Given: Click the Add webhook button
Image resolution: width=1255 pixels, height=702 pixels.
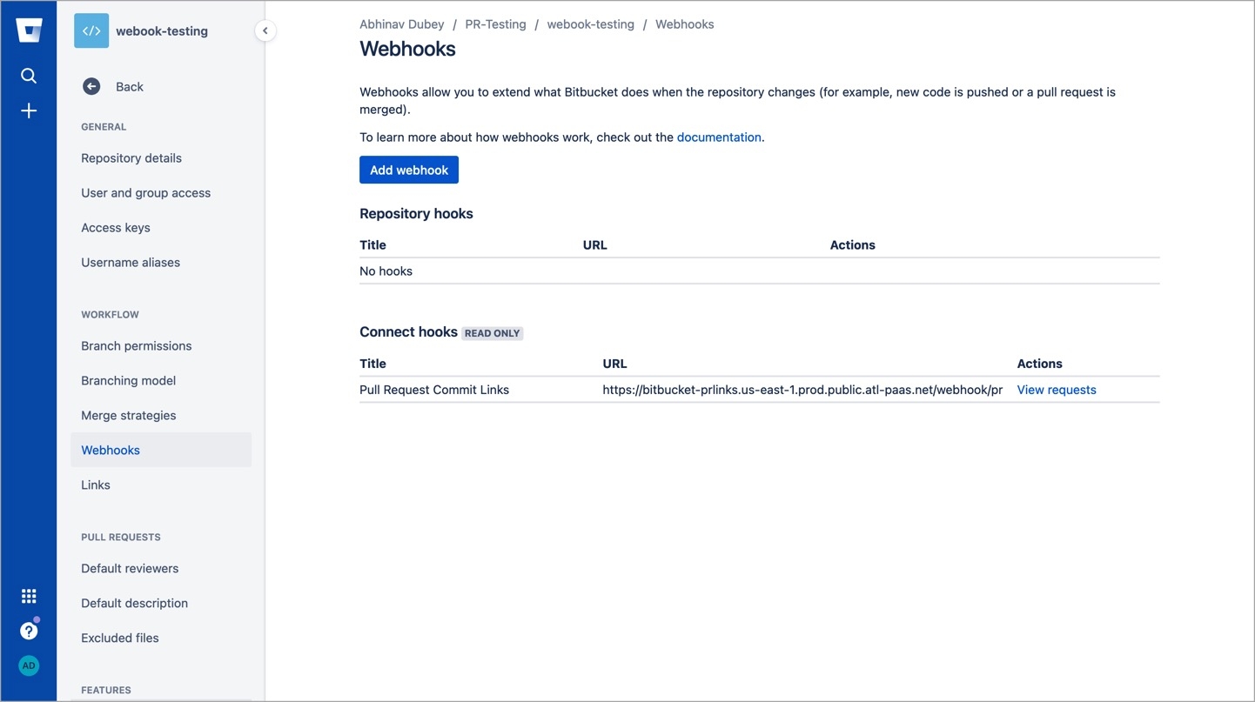Looking at the screenshot, I should (409, 170).
